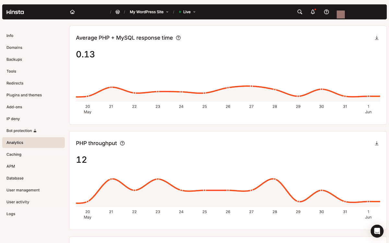Open the live chat bubble
This screenshot has width=389, height=243.
click(x=377, y=231)
